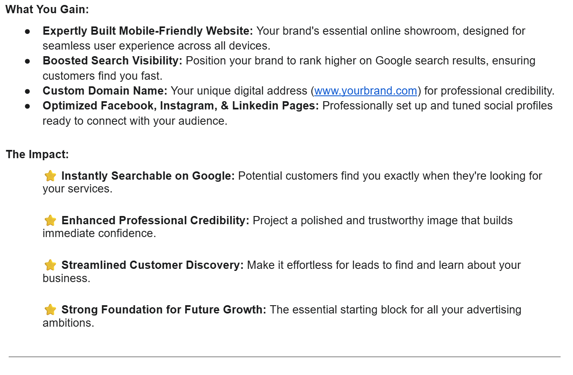Click the Streamlined Customer Discovery text
This screenshot has height=375, width=573.
(153, 265)
